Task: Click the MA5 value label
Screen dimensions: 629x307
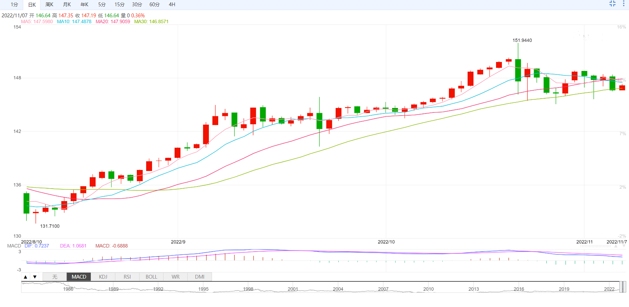Action: (37, 21)
